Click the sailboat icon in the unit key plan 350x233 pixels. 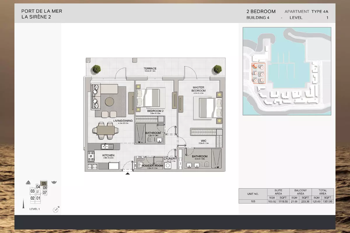28,183
